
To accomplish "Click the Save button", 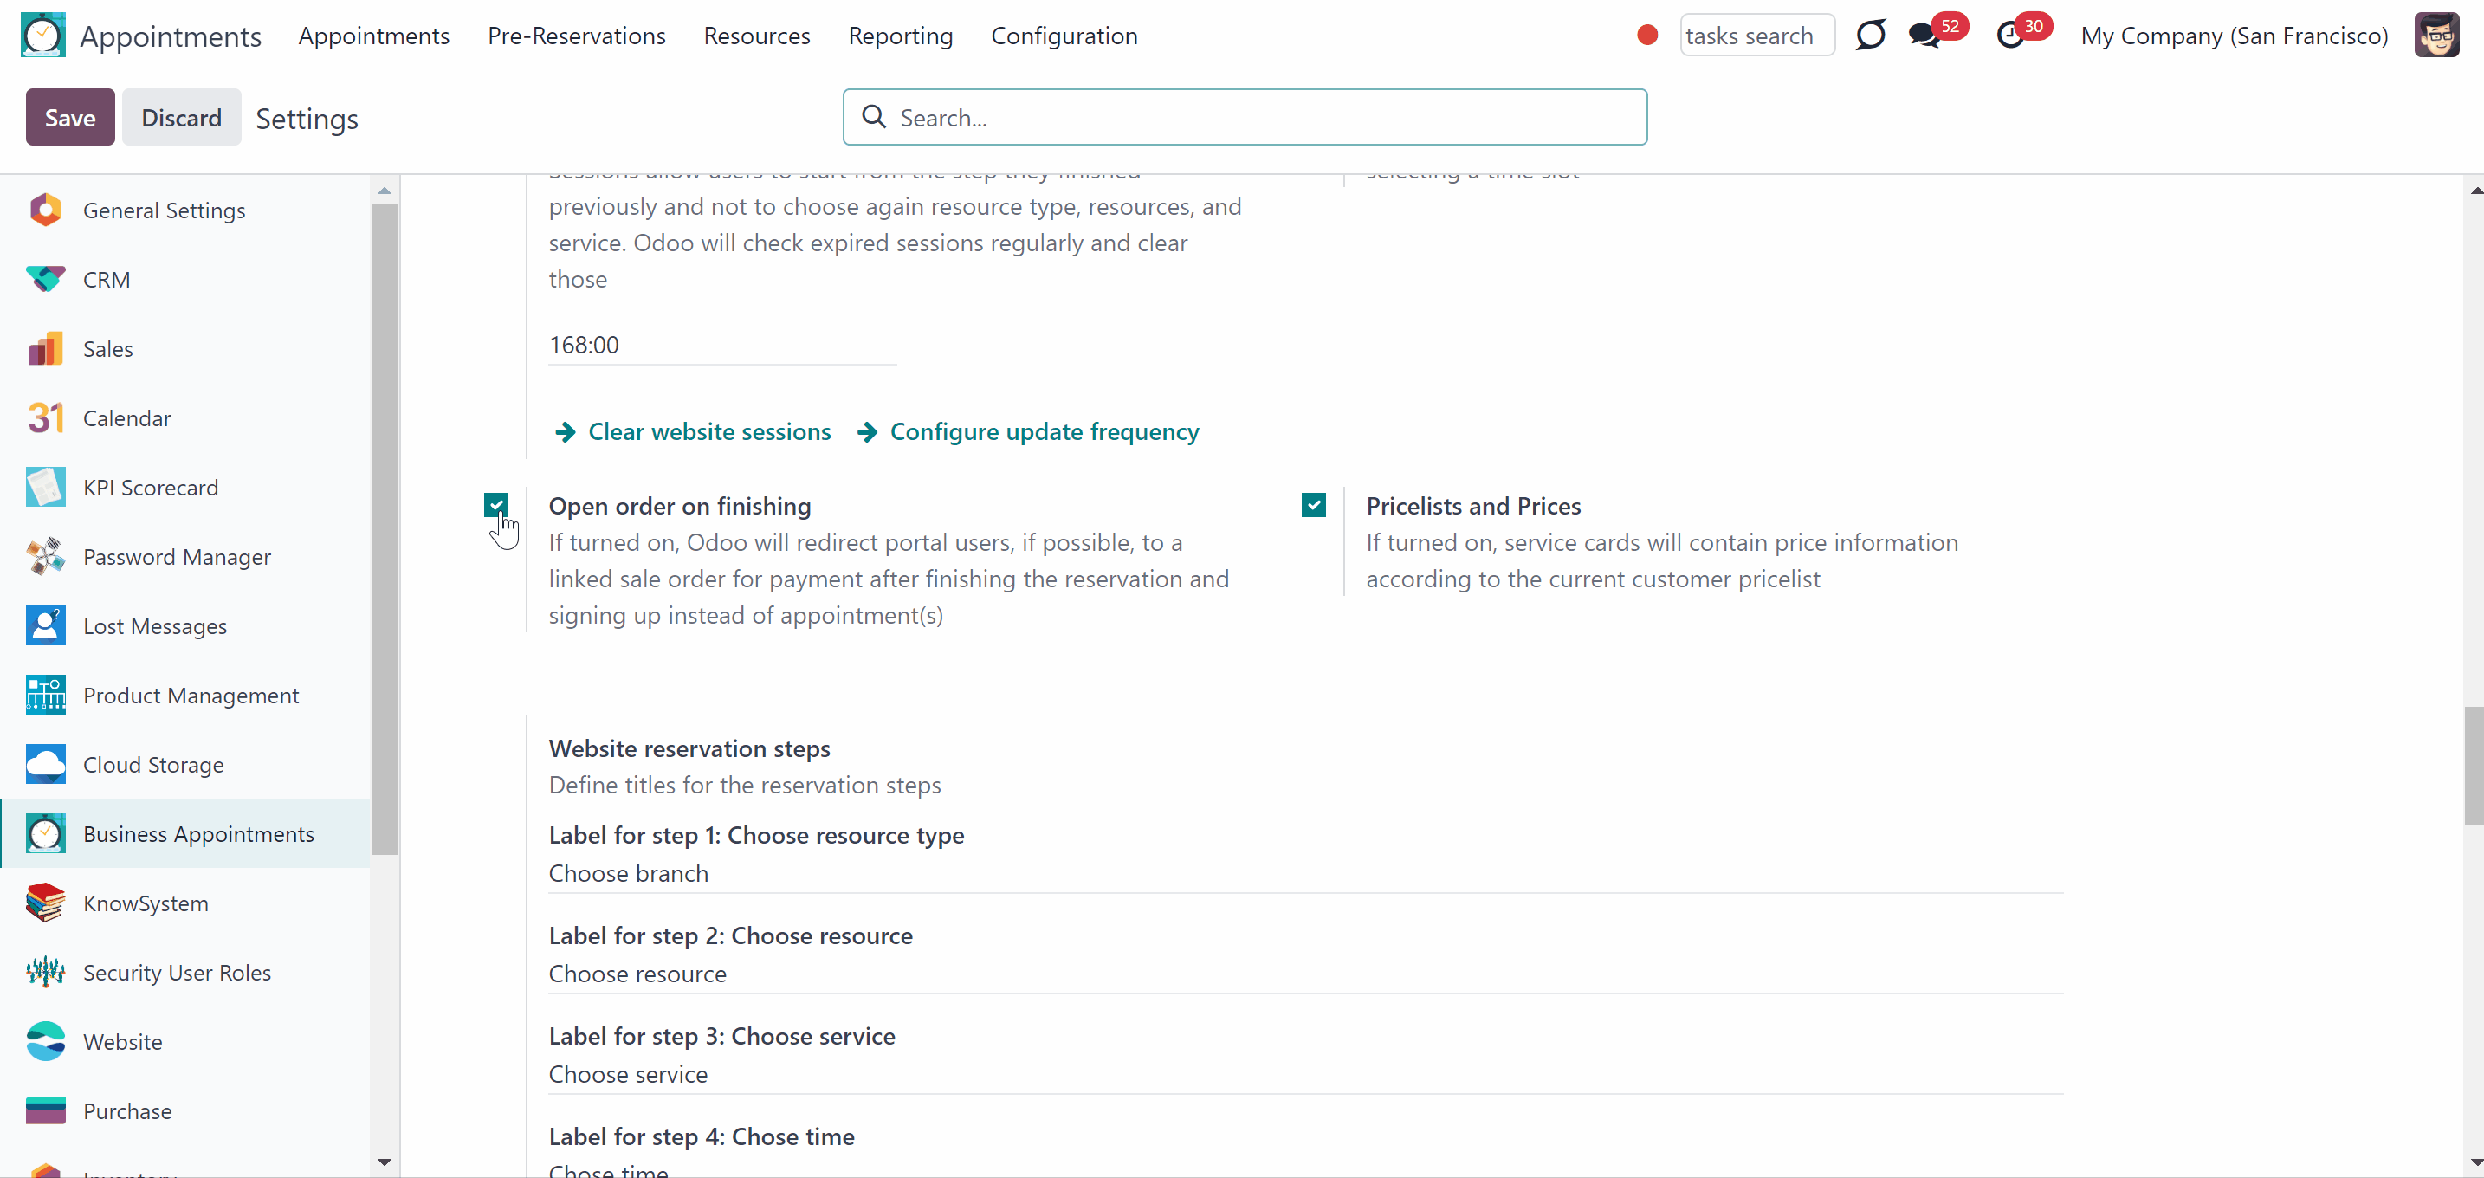I will coord(70,118).
